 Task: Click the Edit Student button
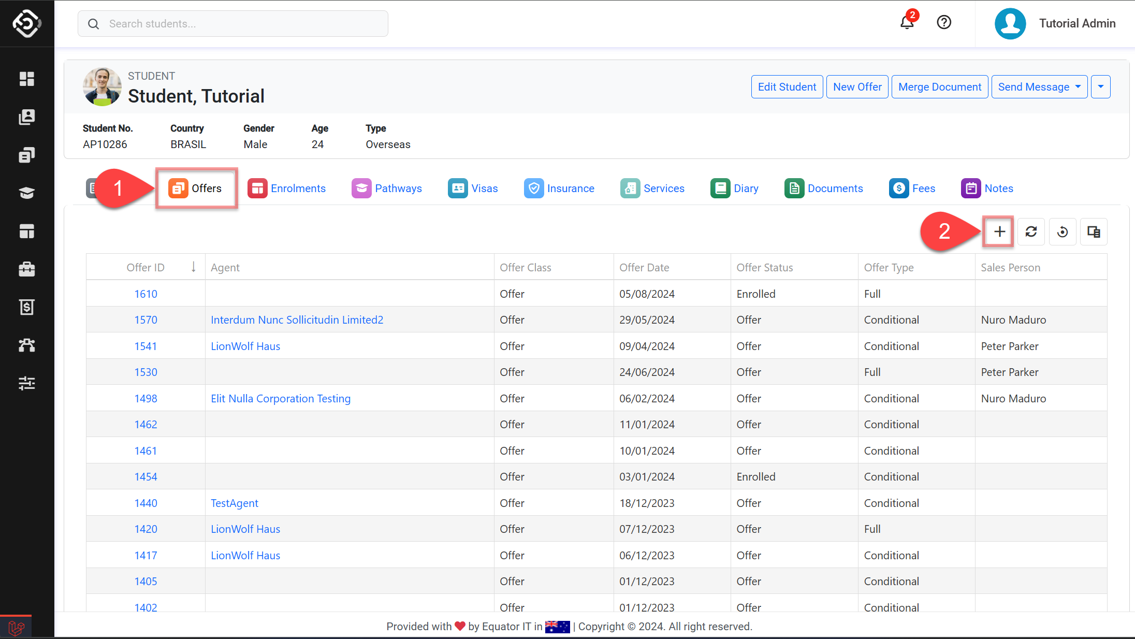click(x=787, y=87)
